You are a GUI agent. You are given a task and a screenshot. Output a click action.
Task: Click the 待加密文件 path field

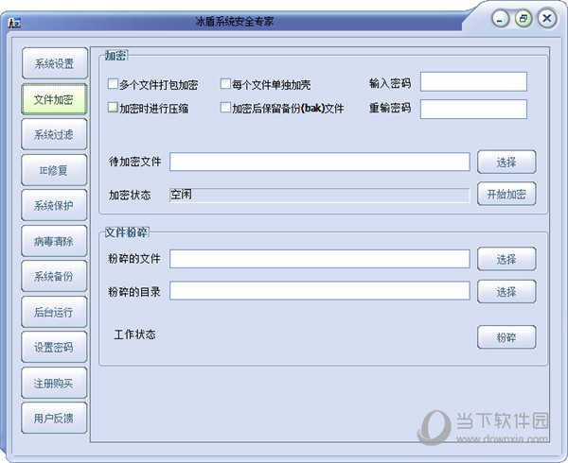point(320,162)
